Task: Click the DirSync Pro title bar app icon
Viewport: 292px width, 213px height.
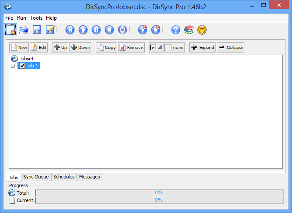Action: 8,7
